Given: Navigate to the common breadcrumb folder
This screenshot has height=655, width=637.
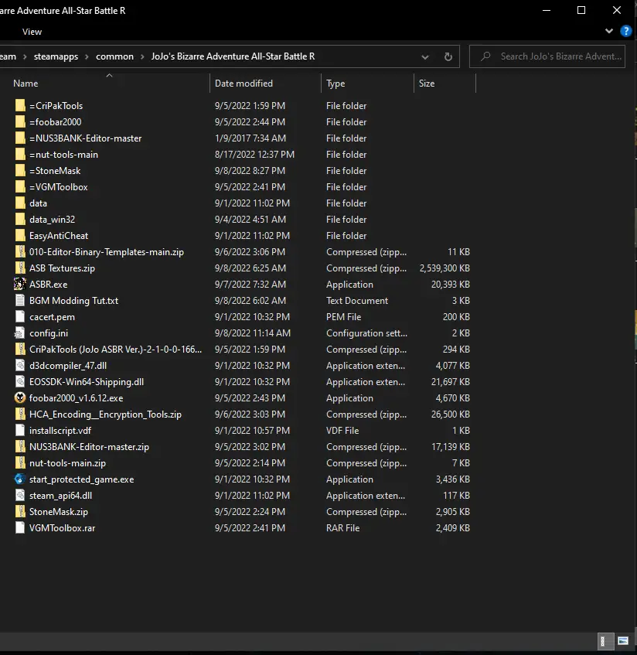Looking at the screenshot, I should click(114, 56).
